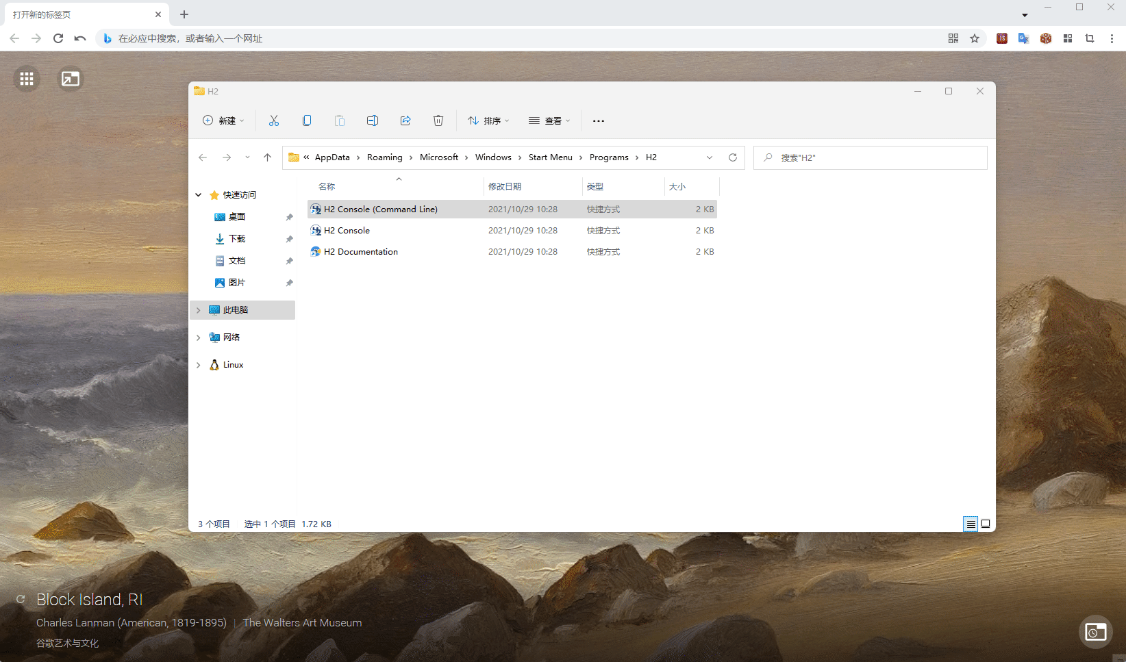
Task: Open 桌面 in quick access
Action: point(237,217)
